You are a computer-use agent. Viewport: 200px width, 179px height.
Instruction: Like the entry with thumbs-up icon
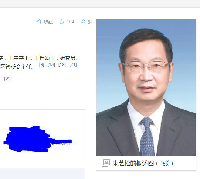click(62, 21)
